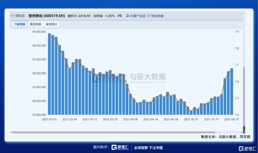
Task: Switch to the 每日持股 tab
Action: pos(35,24)
